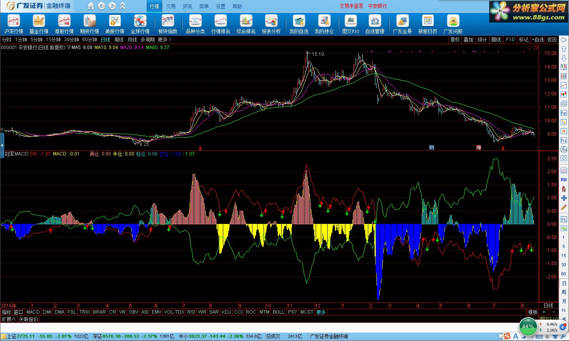Open the 帮助 menu
Screen dimensions: 569x341
[x=237, y=6]
